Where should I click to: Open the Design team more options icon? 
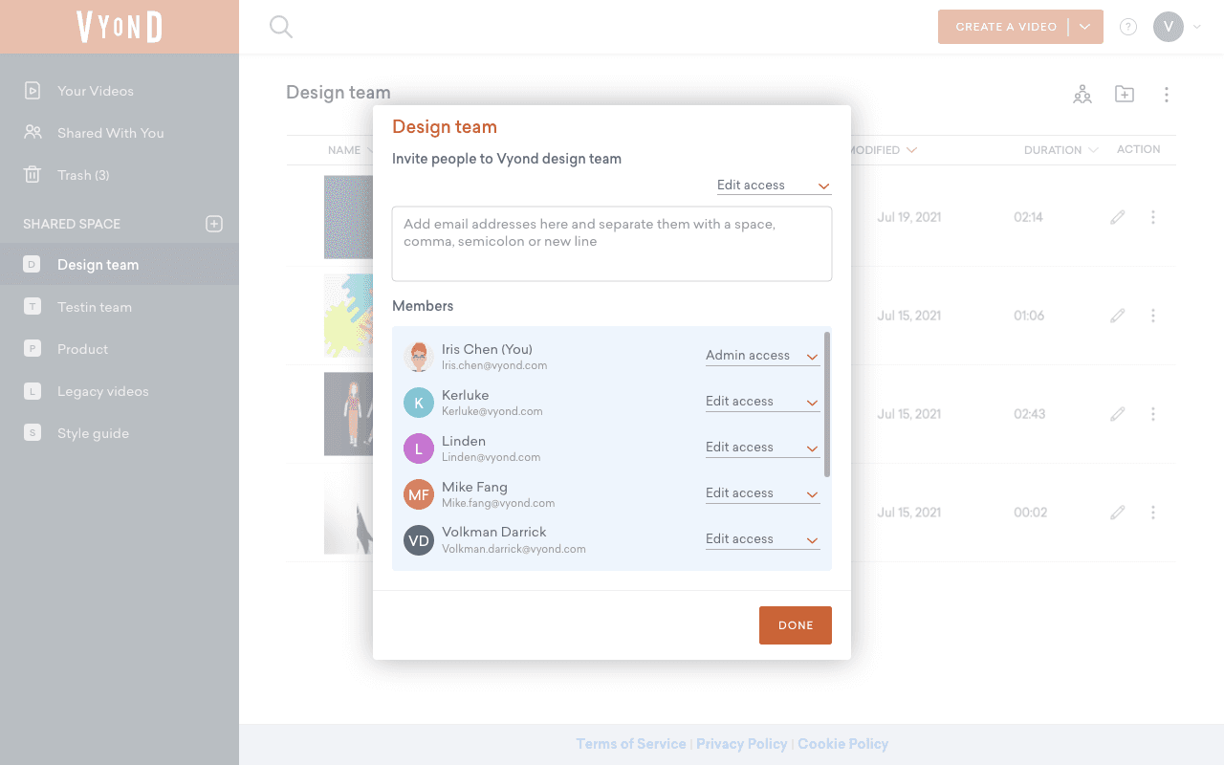(1167, 95)
